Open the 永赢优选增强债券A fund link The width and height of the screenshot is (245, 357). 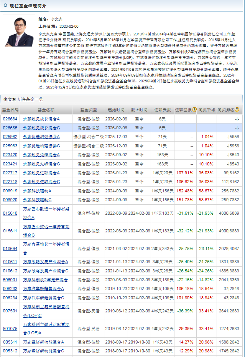[41, 137]
